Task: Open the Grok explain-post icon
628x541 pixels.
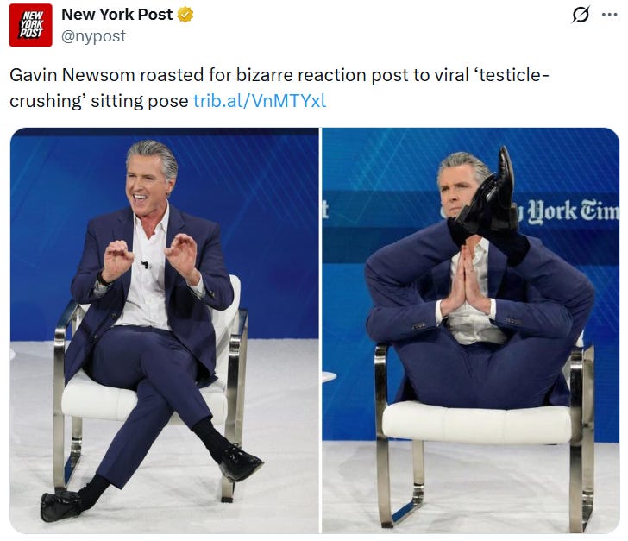Action: (x=581, y=16)
